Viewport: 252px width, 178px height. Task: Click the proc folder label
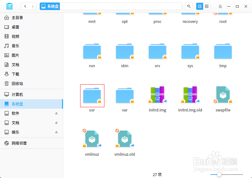pos(157,22)
